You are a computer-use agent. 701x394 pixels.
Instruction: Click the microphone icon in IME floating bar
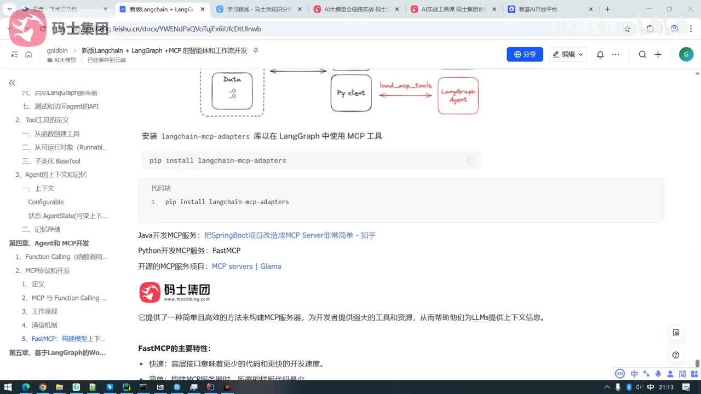(x=658, y=374)
